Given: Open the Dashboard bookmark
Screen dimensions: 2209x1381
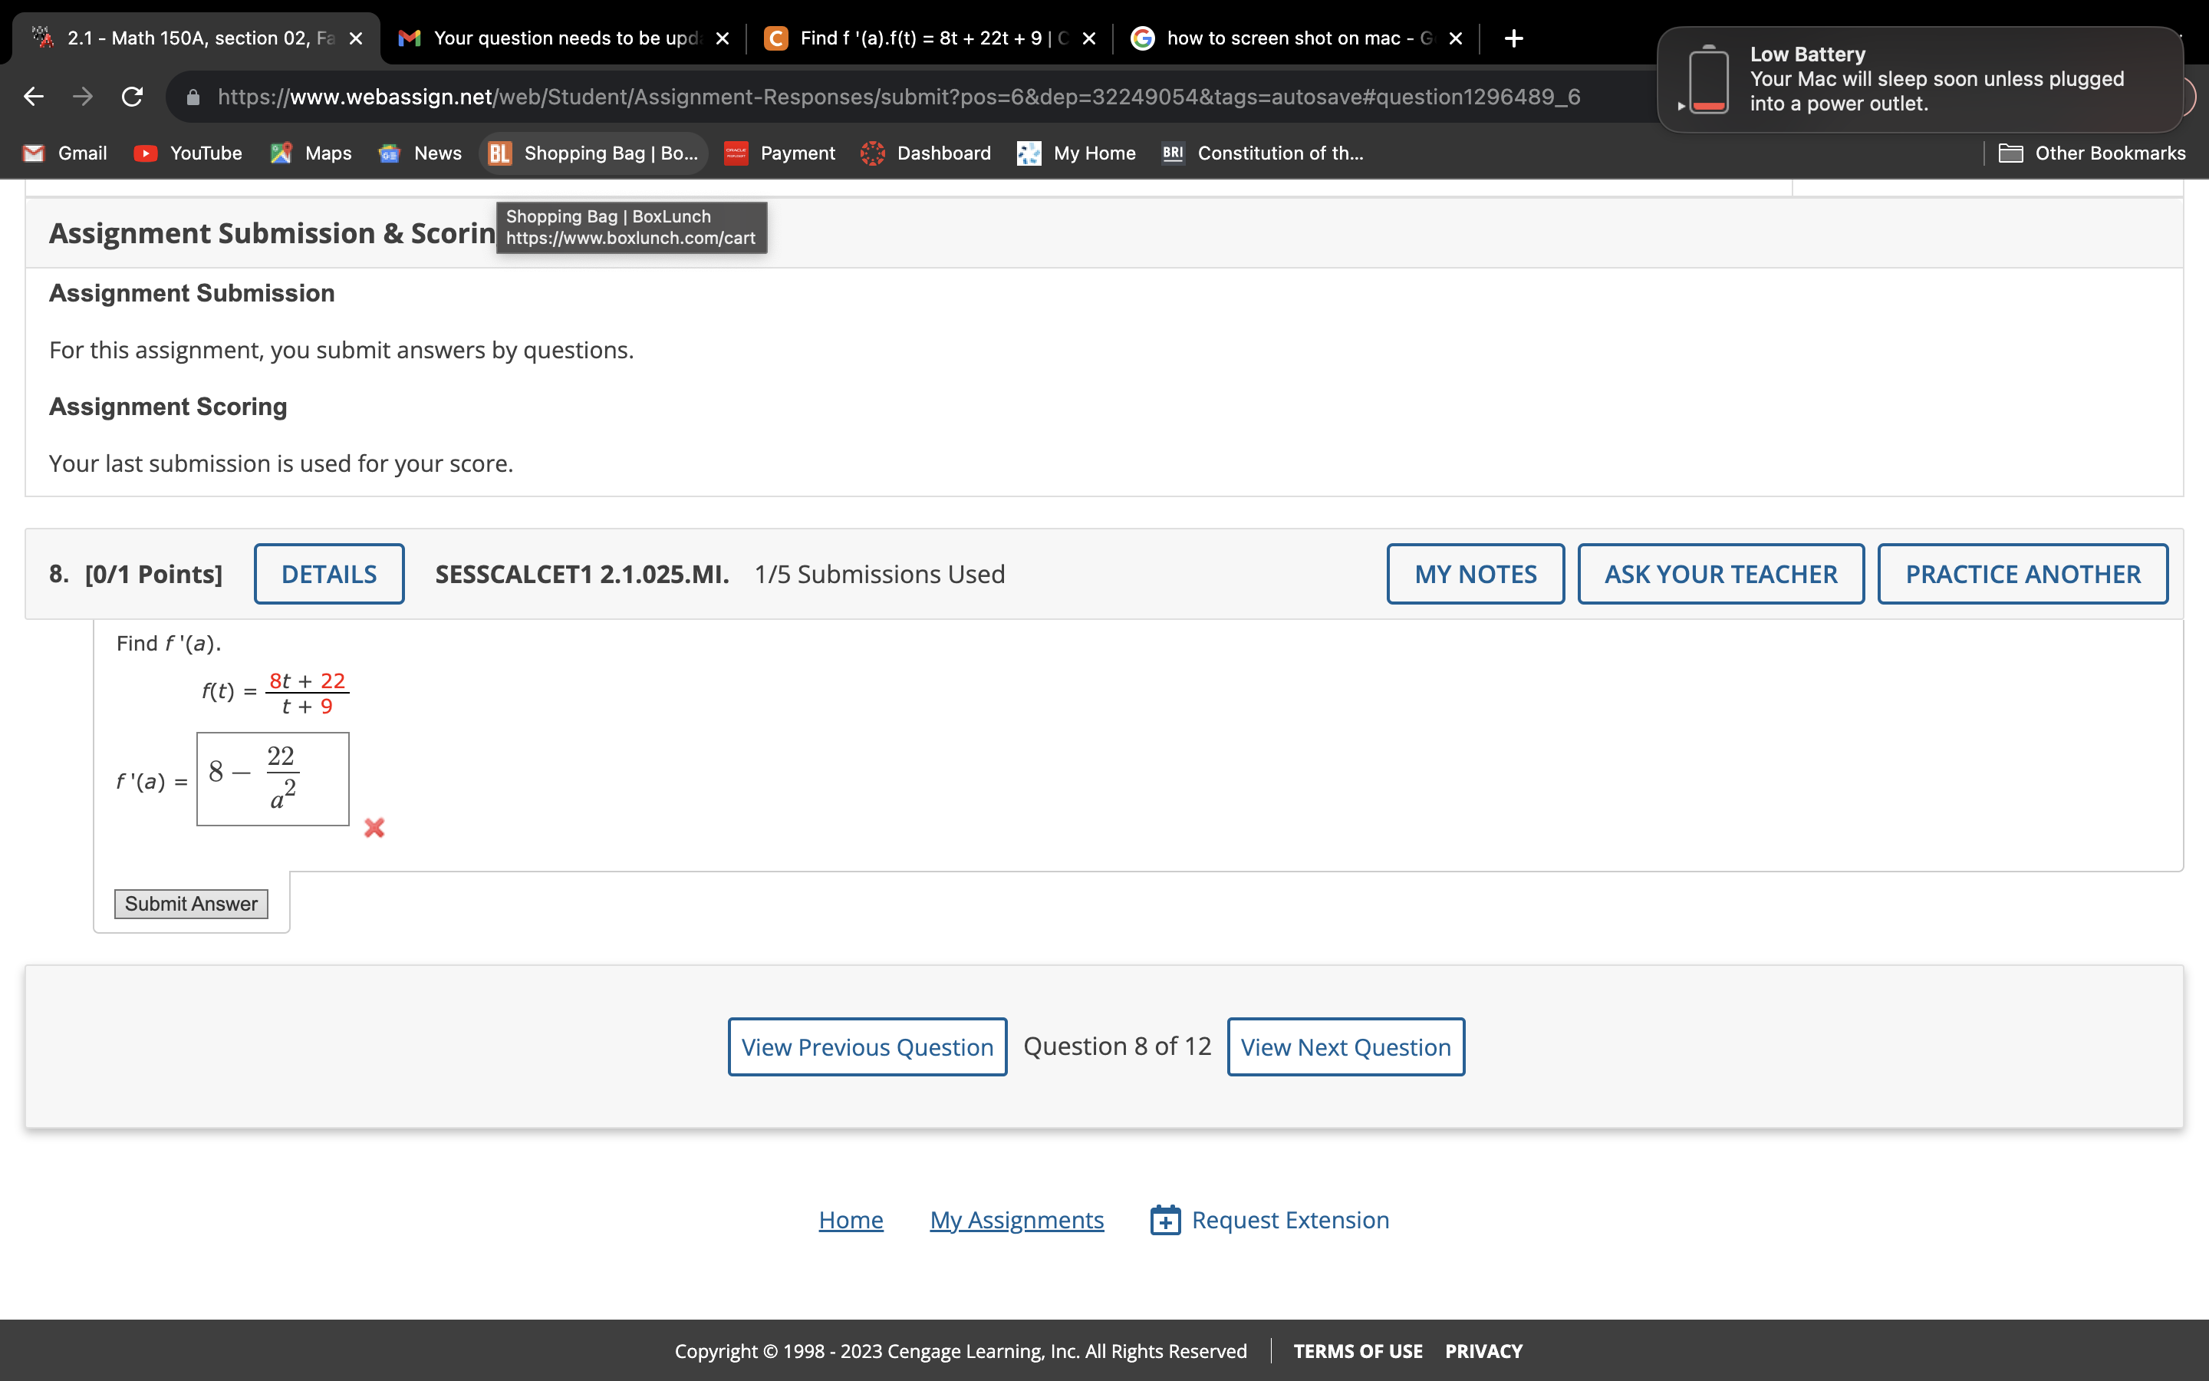Looking at the screenshot, I should (x=926, y=153).
